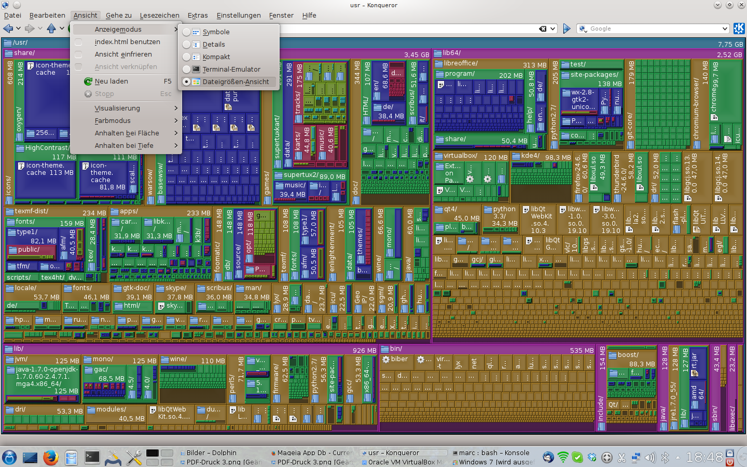Open the Datei menu
The width and height of the screenshot is (747, 467).
pos(12,15)
